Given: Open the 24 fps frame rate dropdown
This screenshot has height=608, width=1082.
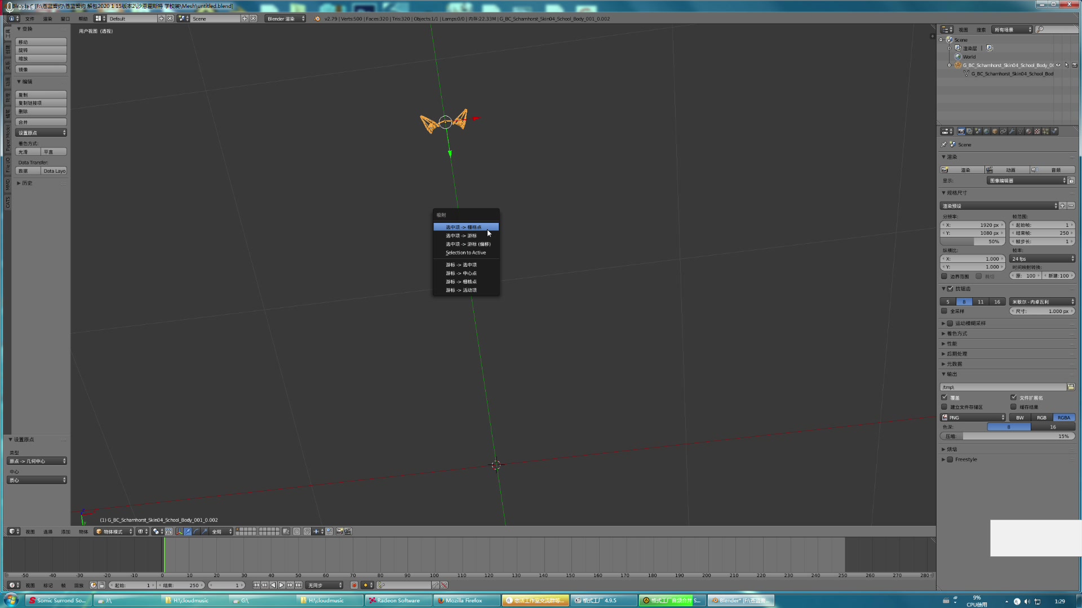Looking at the screenshot, I should click(1042, 259).
